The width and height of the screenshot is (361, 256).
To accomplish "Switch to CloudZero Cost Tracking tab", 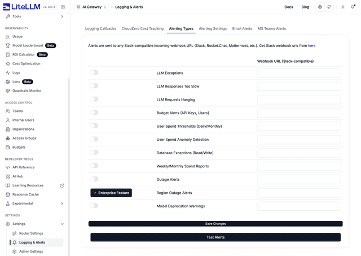I will (x=143, y=29).
